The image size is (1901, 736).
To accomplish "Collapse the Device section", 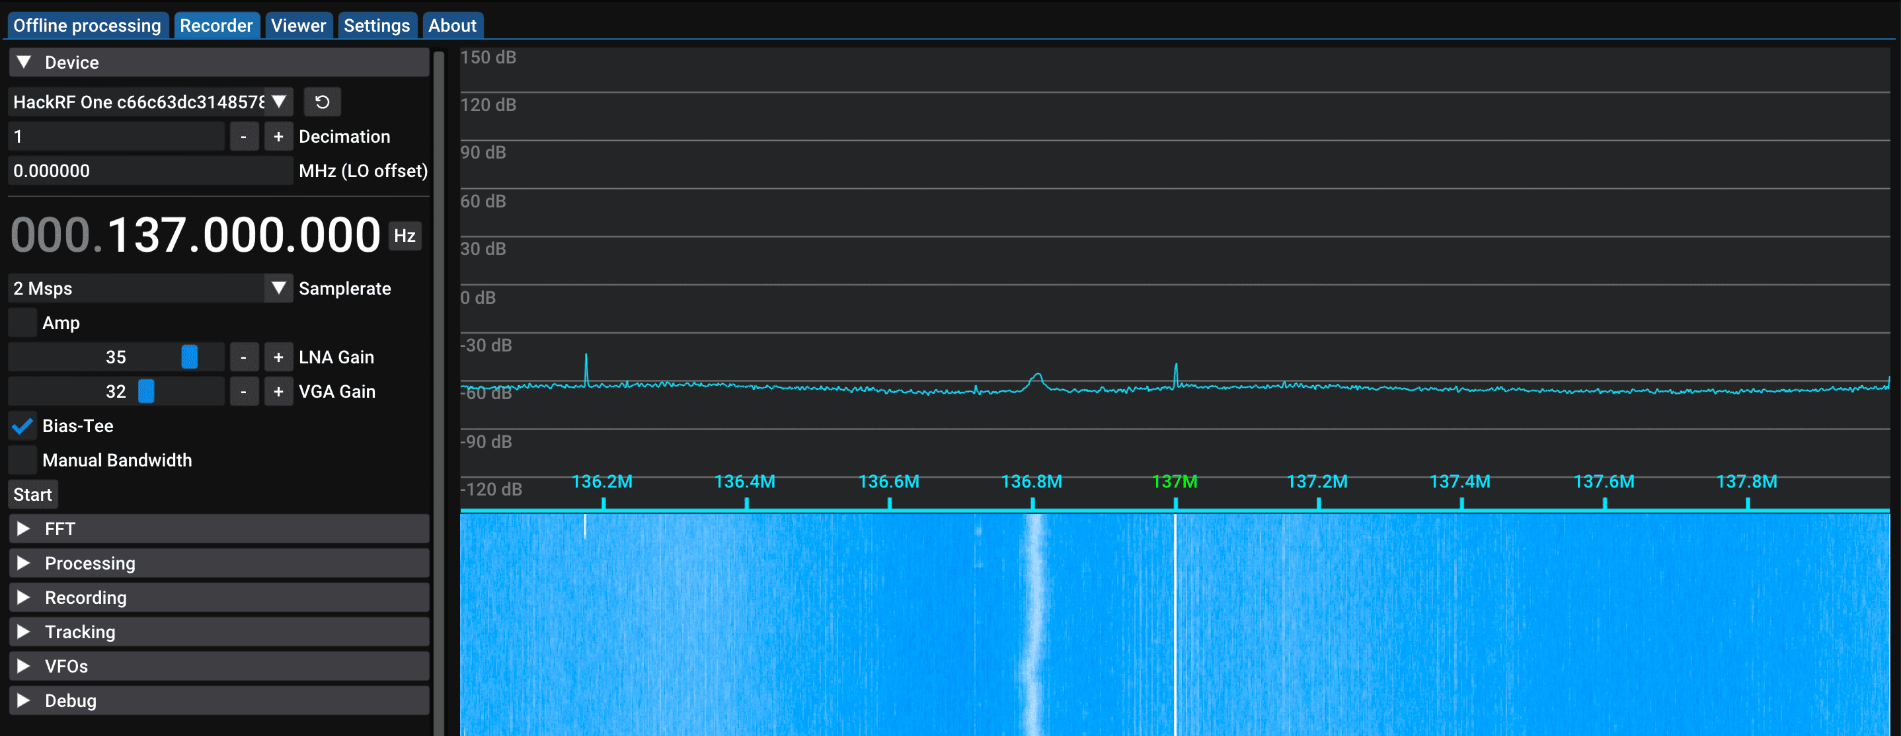I will coord(218,63).
